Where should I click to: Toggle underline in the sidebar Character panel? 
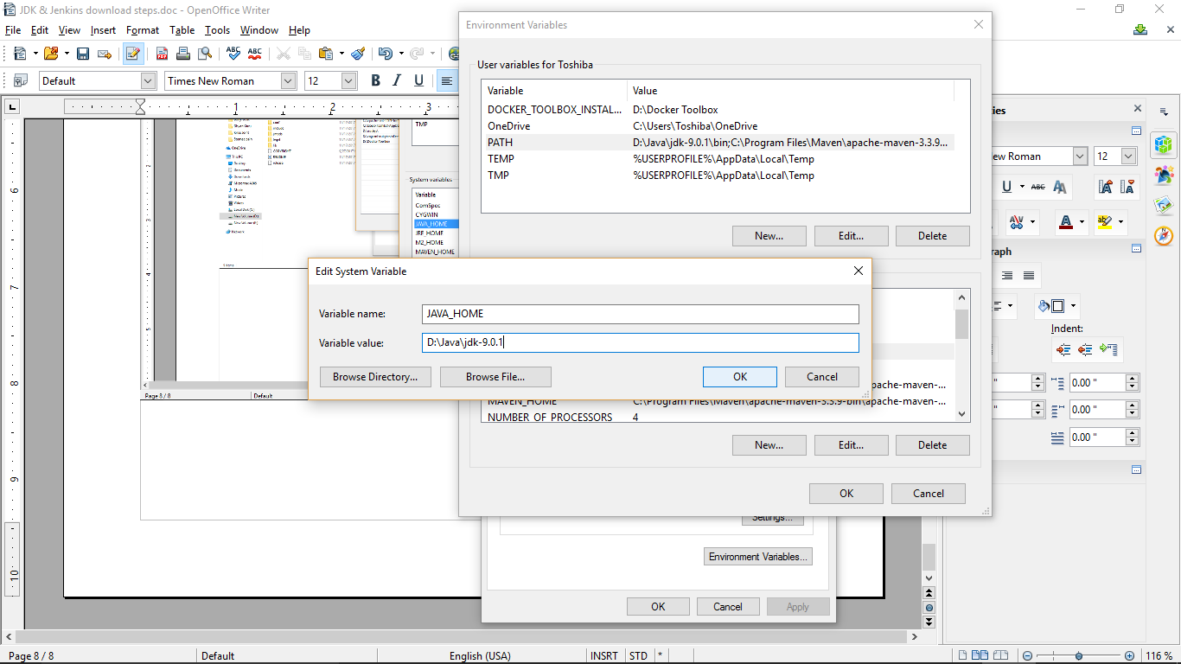point(1006,187)
